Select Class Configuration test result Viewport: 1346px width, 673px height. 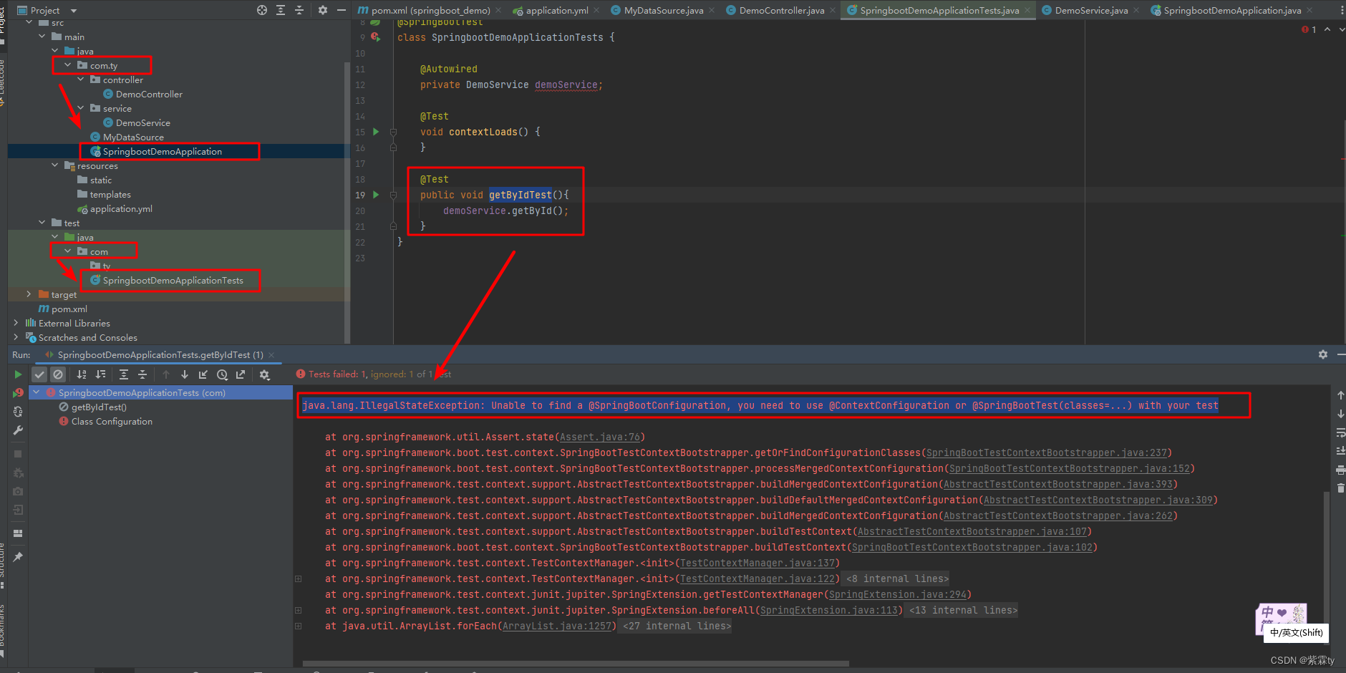point(112,421)
